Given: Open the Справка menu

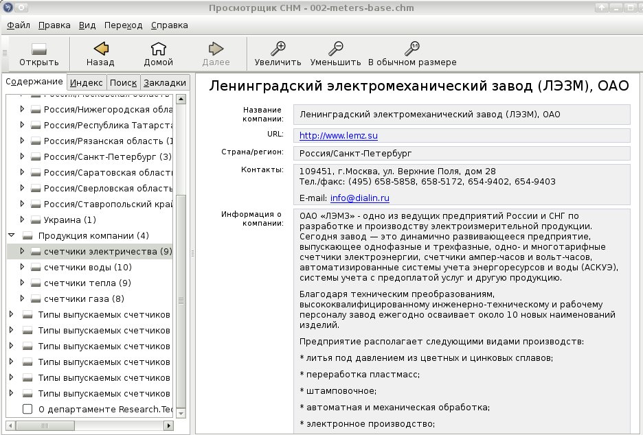Looking at the screenshot, I should click(170, 25).
